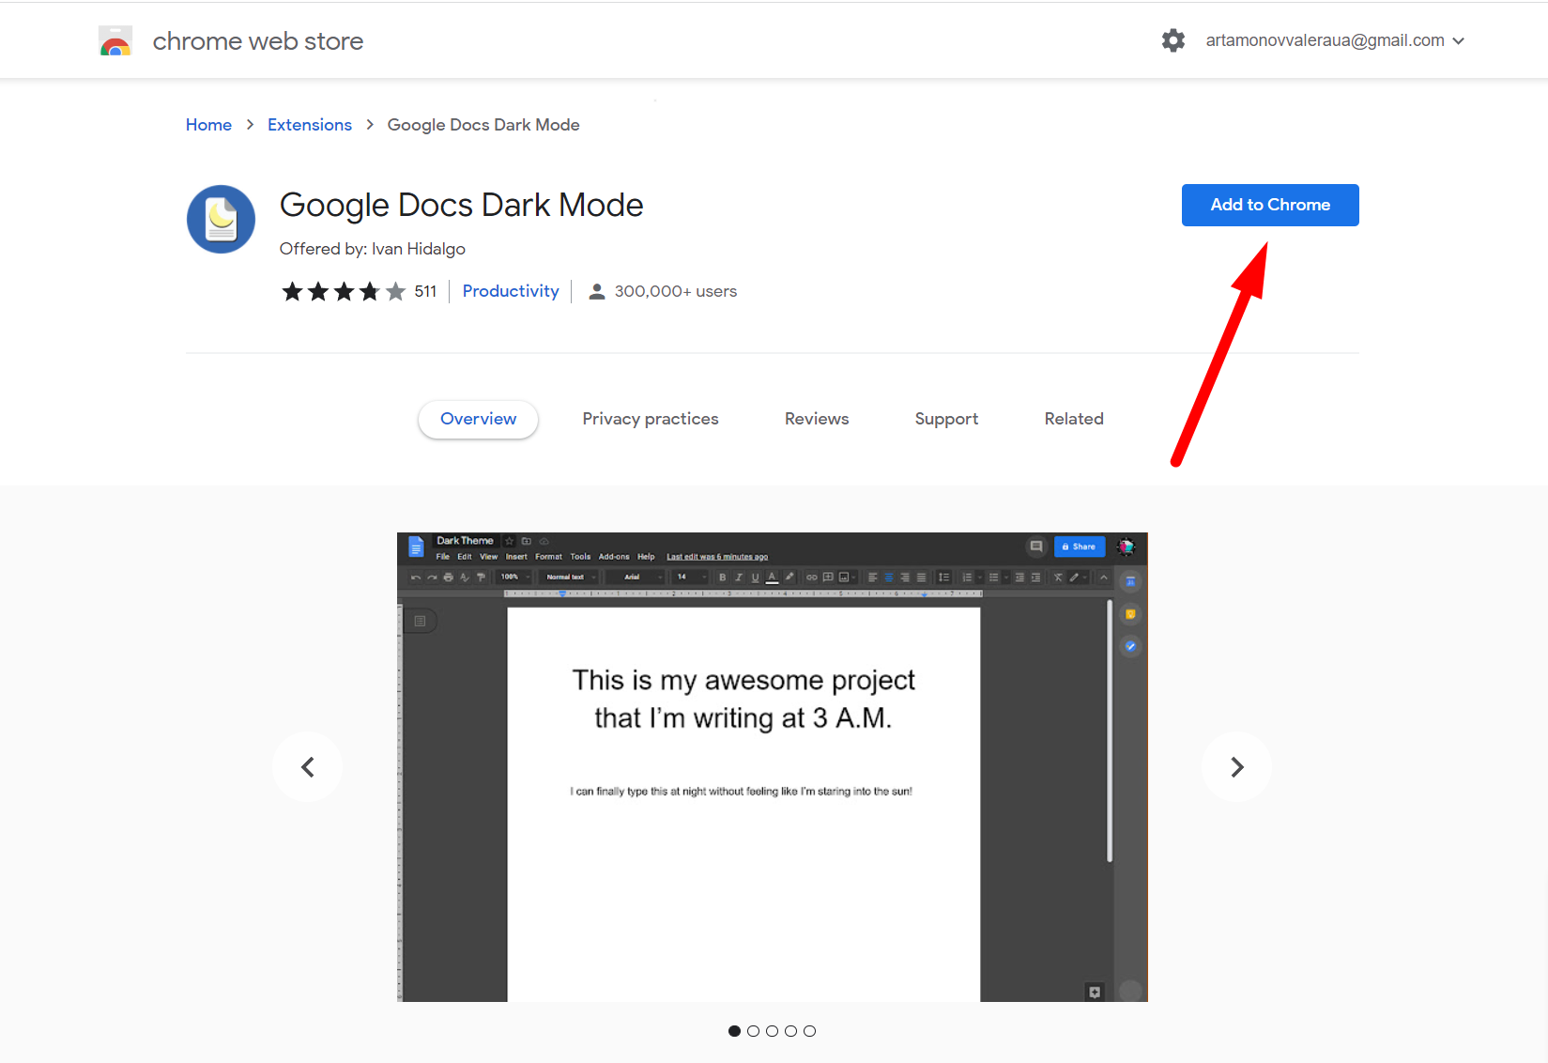This screenshot has height=1063, width=1548.
Task: Click the Google Docs Dark Mode extension icon
Action: 221,219
